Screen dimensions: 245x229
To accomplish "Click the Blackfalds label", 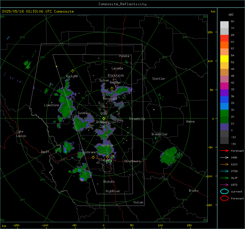I will tap(116, 75).
